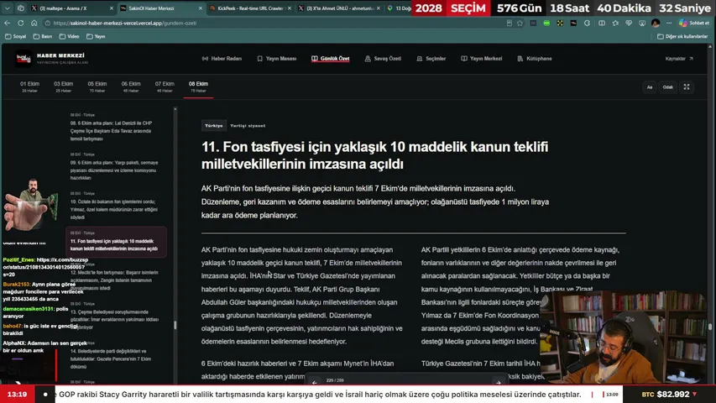Viewport: 716px width, 403px height.
Task: Open the Video bookmarks folder
Action: pos(69,37)
